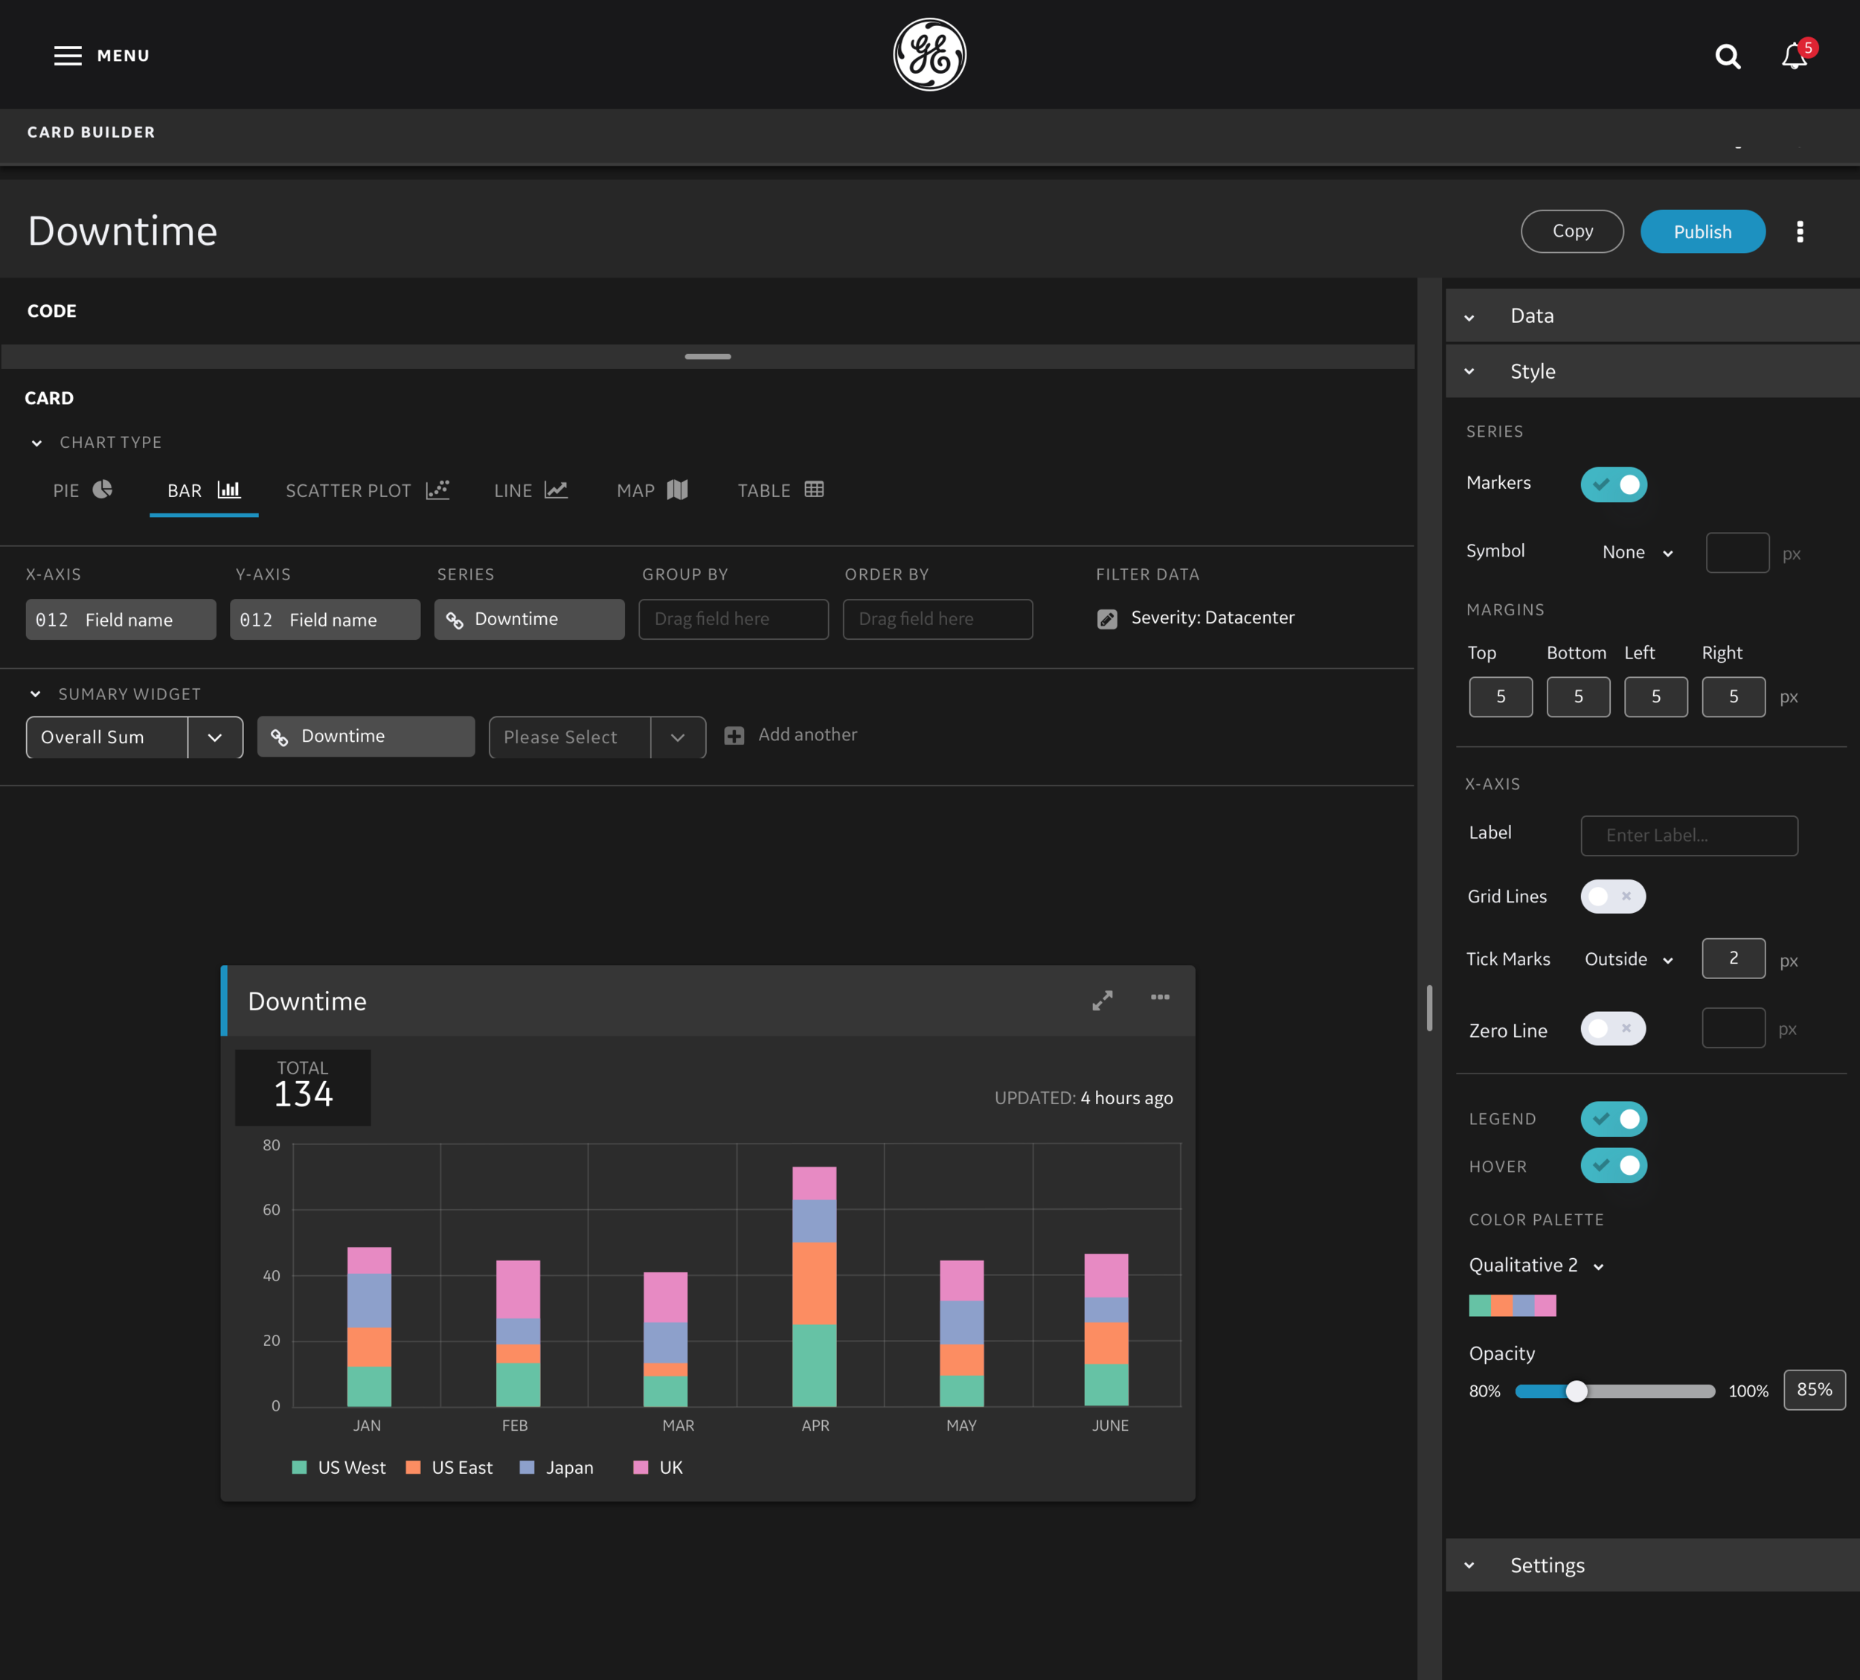Click the Copy button

click(1571, 231)
